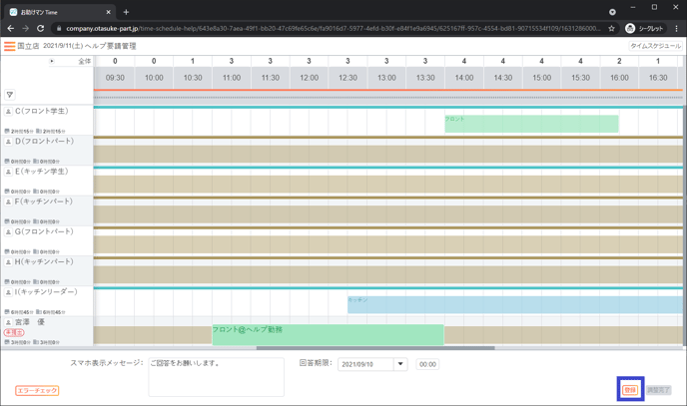
Task: Click the 00:00 deadline time field
Action: 427,364
